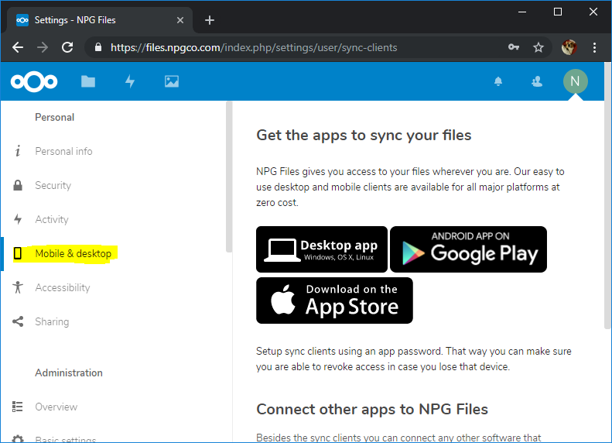Go back to the previous page
612x443 pixels.
click(18, 48)
